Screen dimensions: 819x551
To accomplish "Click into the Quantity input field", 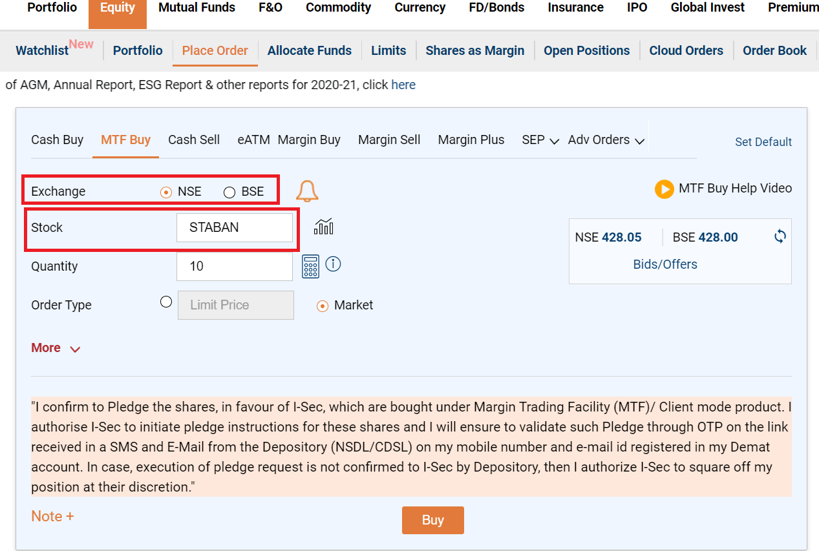I will click(234, 266).
